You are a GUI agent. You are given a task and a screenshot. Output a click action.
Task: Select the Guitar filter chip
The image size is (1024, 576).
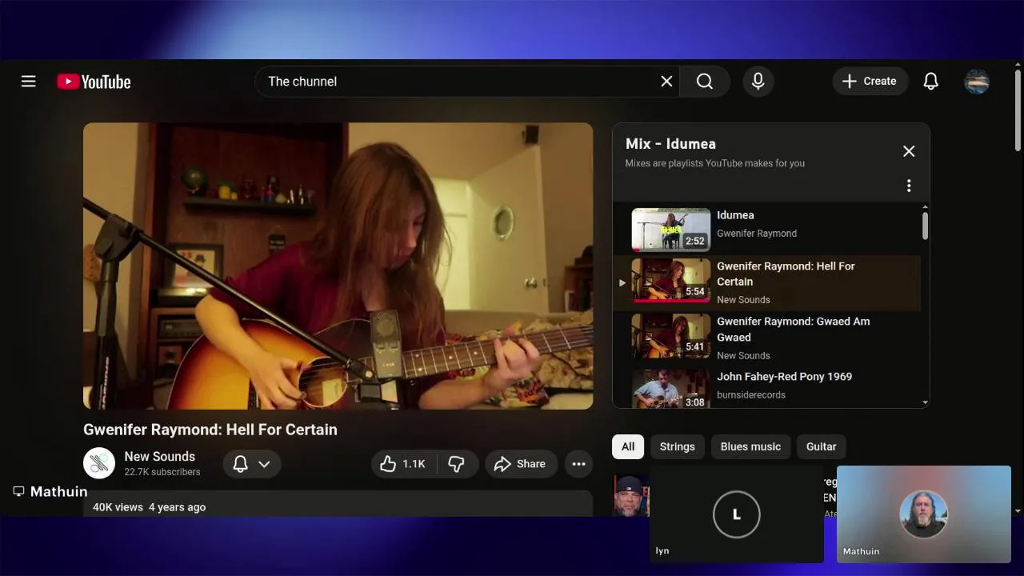point(822,446)
